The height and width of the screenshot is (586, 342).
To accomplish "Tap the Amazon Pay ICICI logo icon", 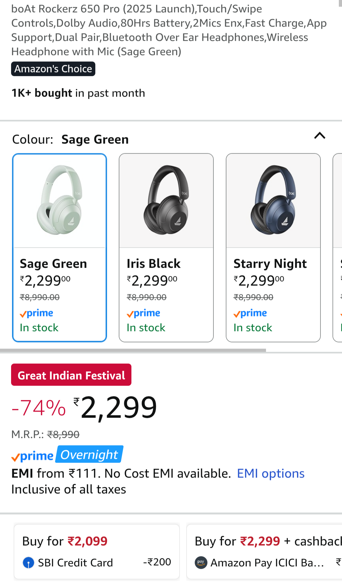I will (x=201, y=563).
